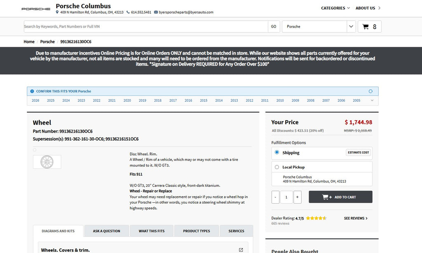The width and height of the screenshot is (422, 253).
Task: Increase quantity with the plus button
Action: coord(298,197)
